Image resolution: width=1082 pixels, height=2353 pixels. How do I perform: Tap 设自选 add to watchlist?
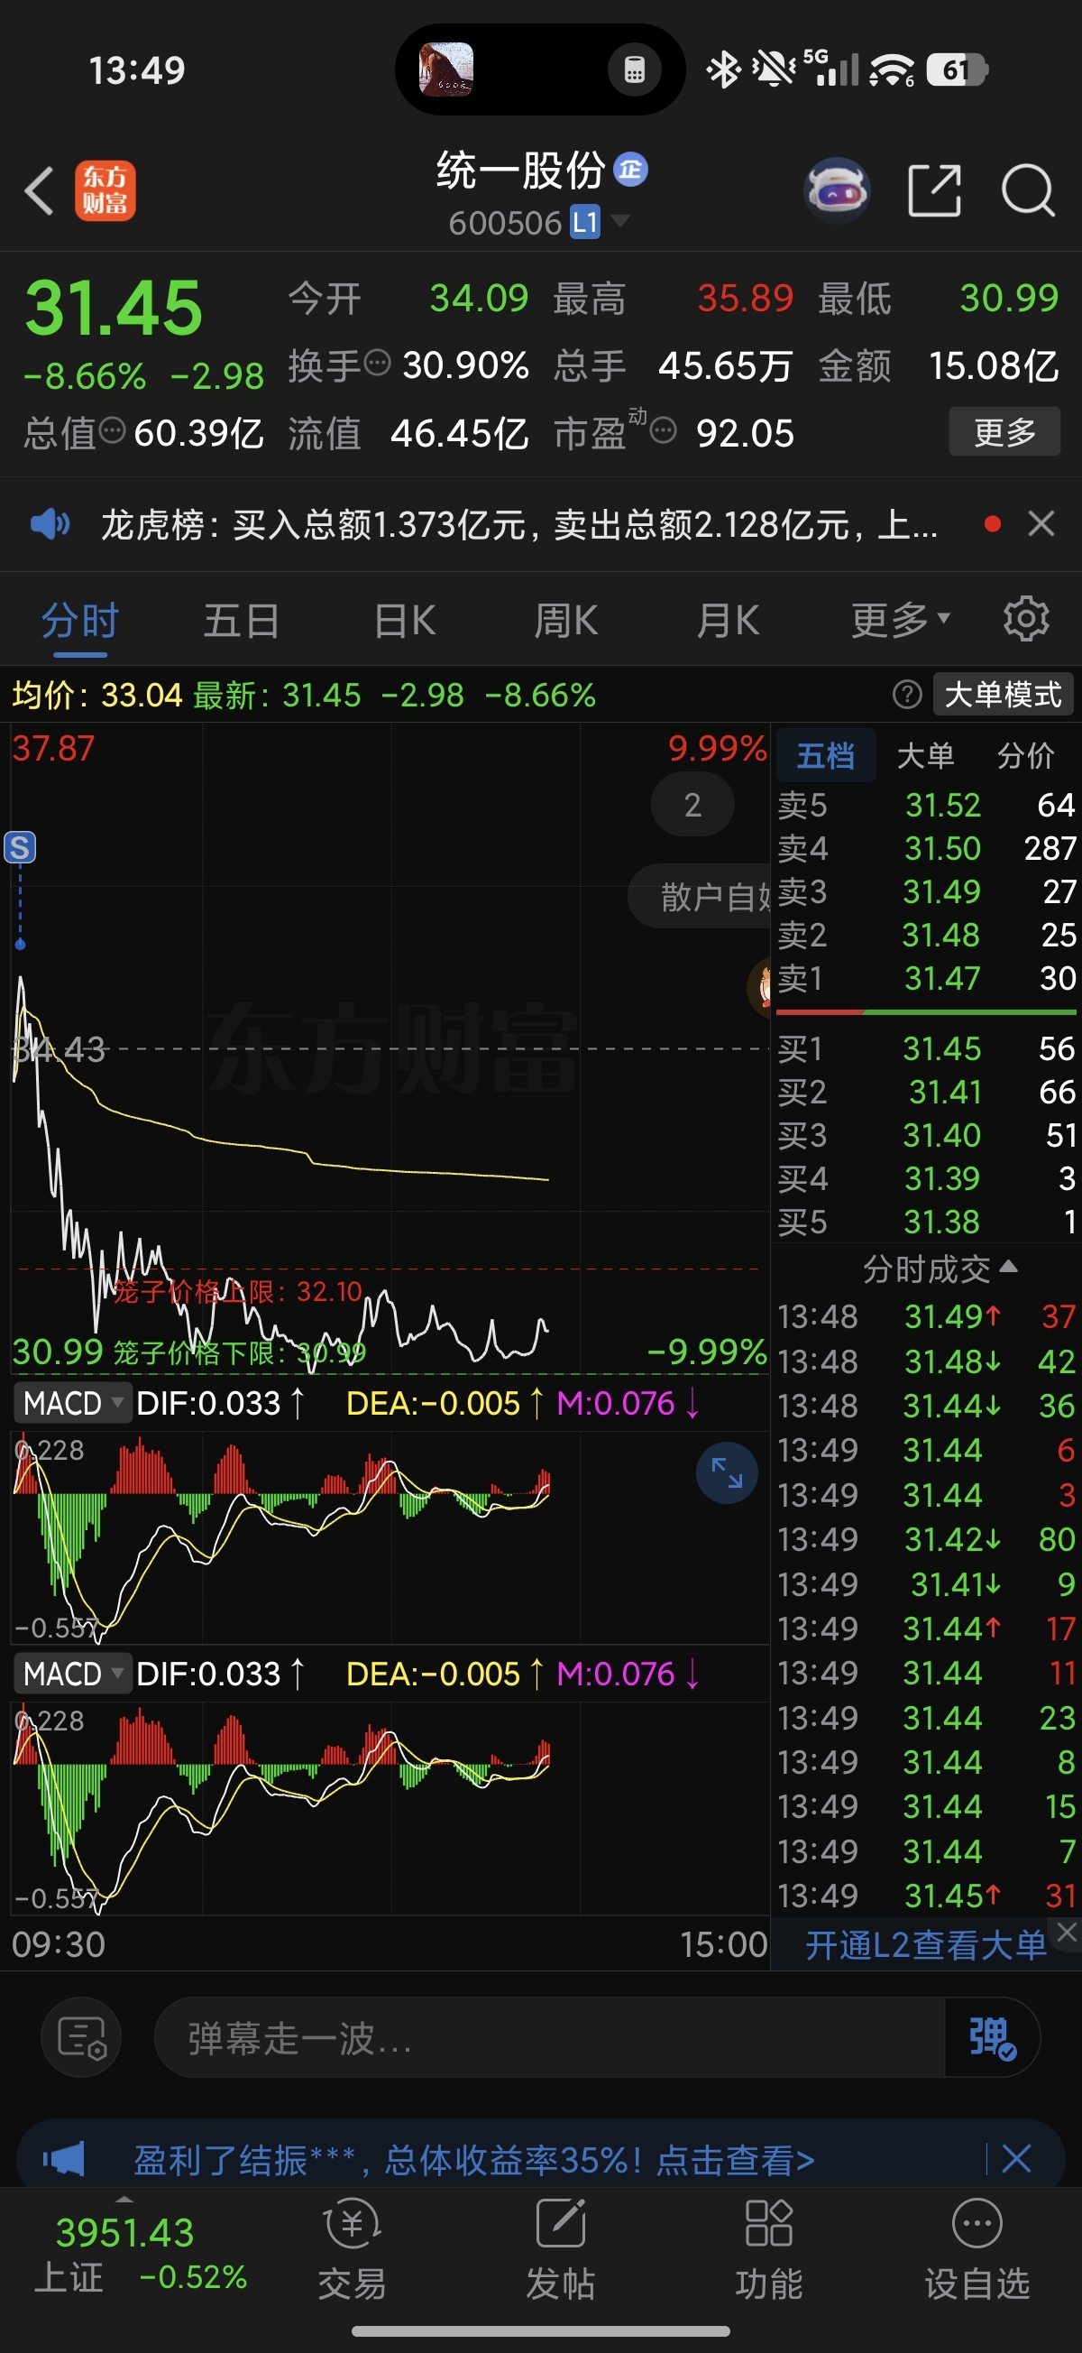coord(977,2249)
